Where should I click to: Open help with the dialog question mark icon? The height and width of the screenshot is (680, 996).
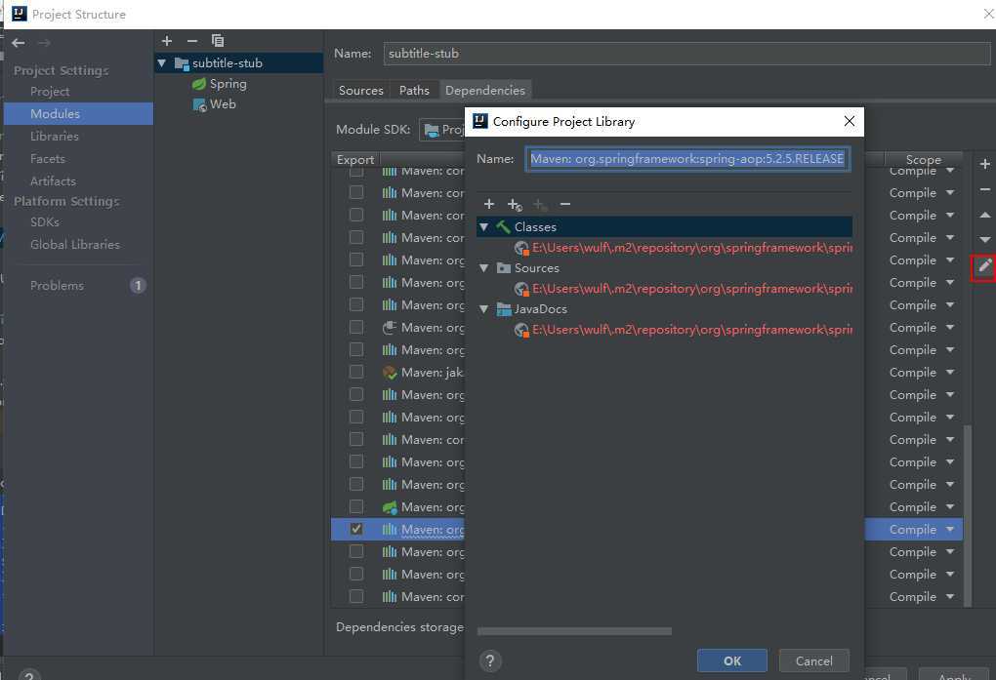tap(490, 660)
